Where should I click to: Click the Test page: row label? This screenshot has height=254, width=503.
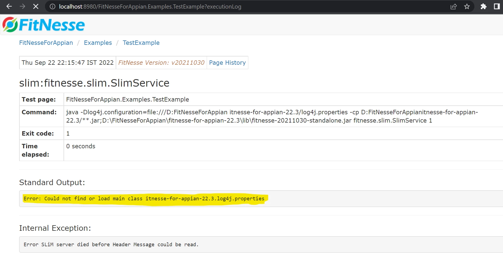coord(39,99)
